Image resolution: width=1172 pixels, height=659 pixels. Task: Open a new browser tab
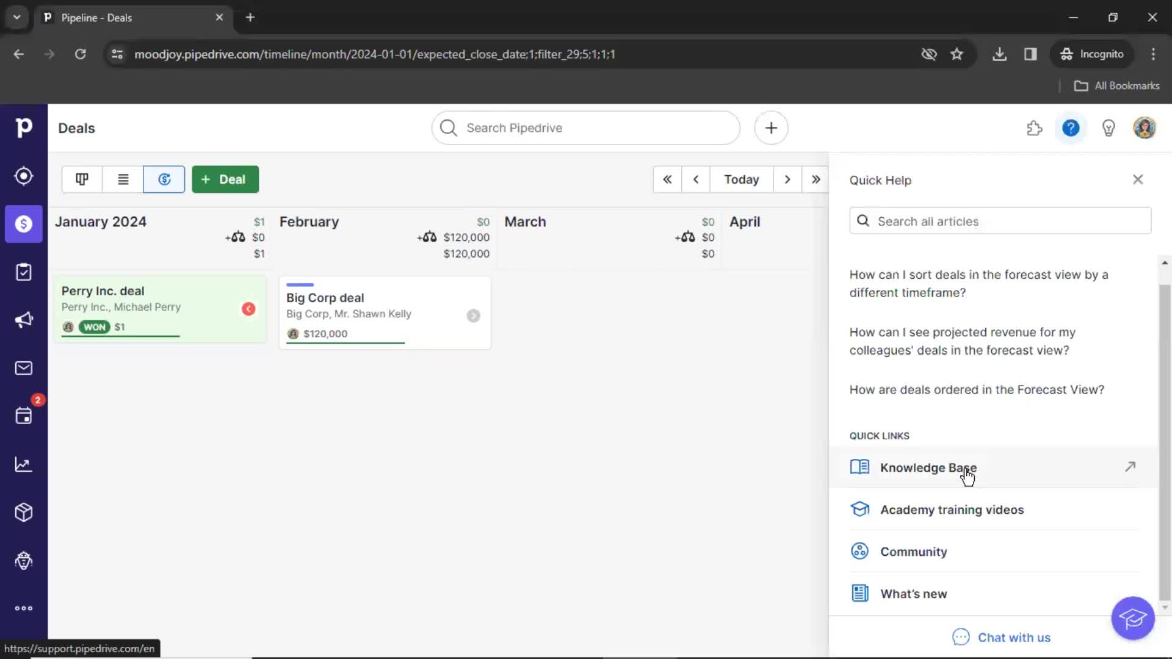250,18
